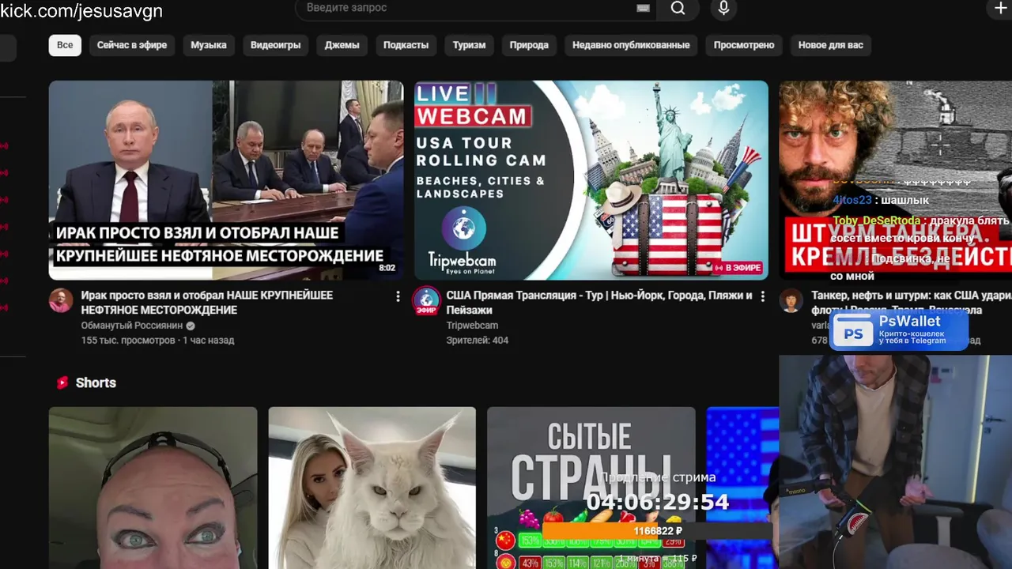This screenshot has height=569, width=1012.
Task: Click the 1166822 ₽ donation progress bar
Action: click(657, 531)
